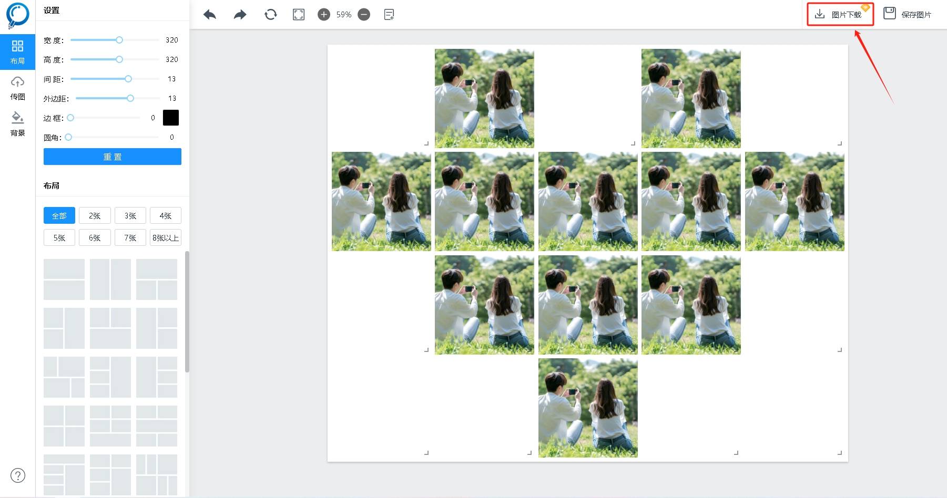Click the refresh/rotate icon in toolbar
The width and height of the screenshot is (947, 498).
(x=270, y=15)
